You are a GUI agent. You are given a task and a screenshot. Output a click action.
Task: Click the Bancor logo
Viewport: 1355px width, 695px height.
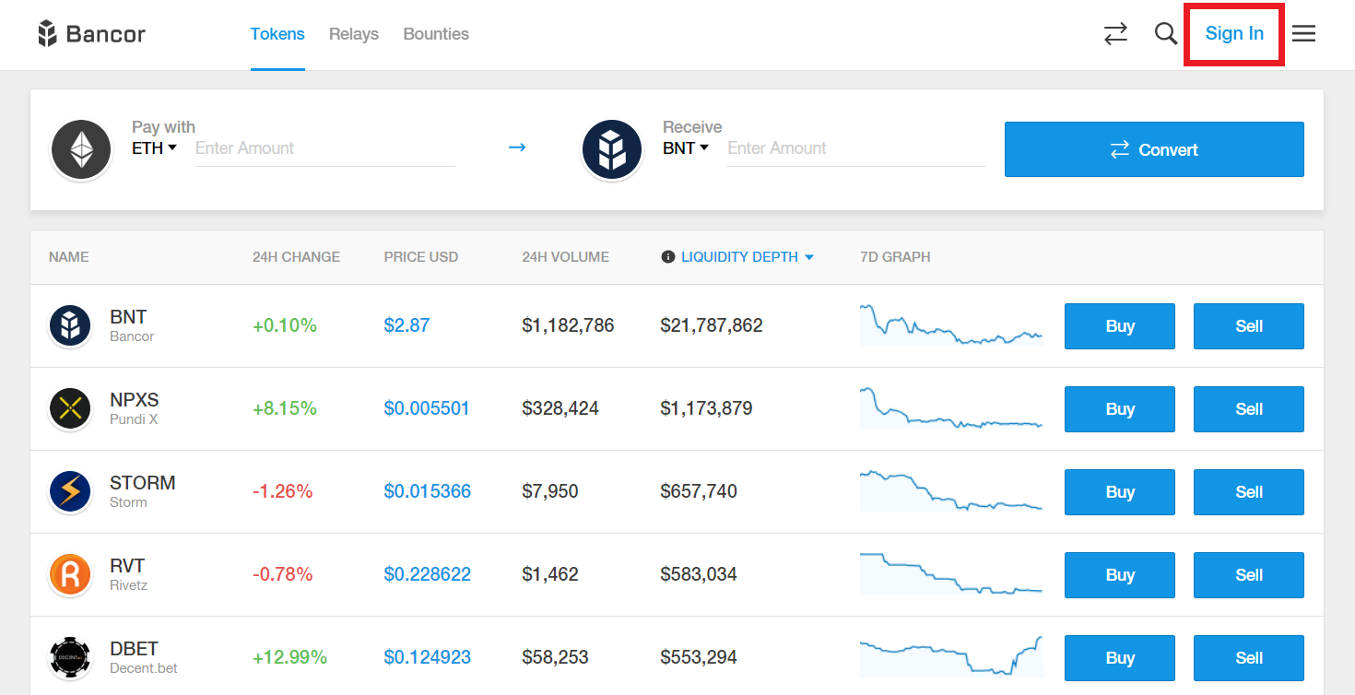click(x=91, y=34)
